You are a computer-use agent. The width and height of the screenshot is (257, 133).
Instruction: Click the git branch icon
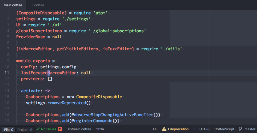pos(240,129)
